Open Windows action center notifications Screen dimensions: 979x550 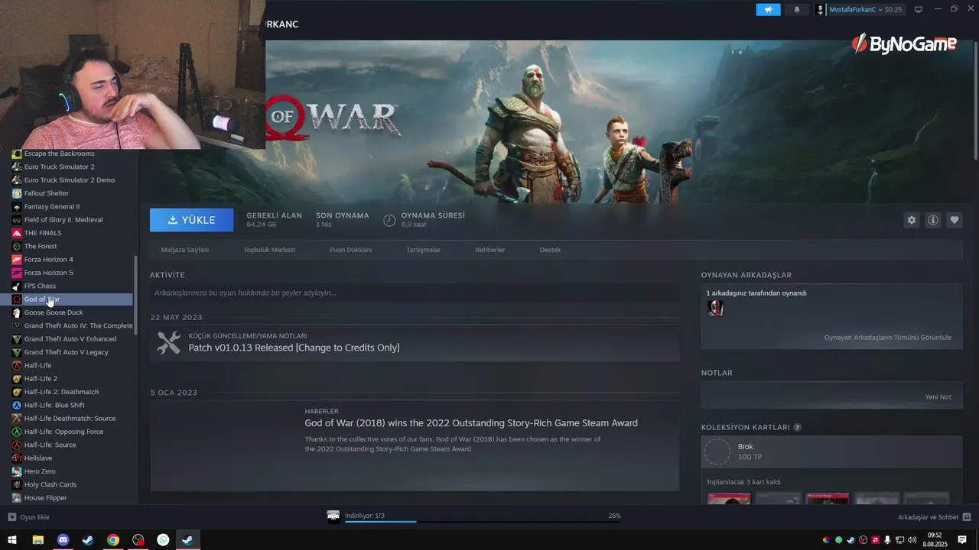(x=962, y=540)
